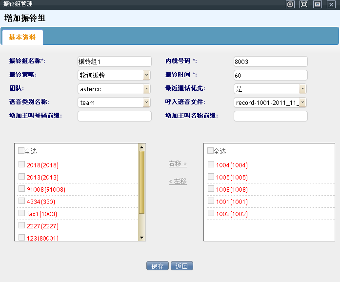
Task: Toggle the 全选 checkbox in the right list
Action: point(210,151)
